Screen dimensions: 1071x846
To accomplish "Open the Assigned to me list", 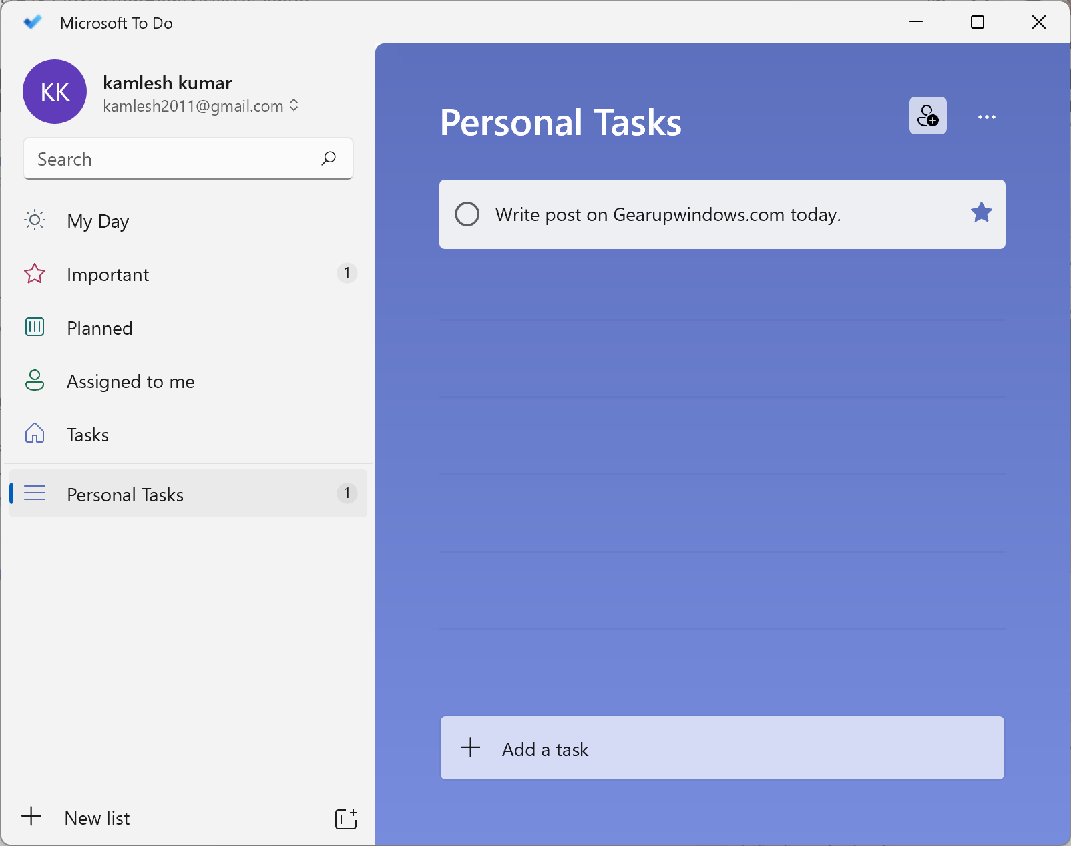I will [x=188, y=381].
